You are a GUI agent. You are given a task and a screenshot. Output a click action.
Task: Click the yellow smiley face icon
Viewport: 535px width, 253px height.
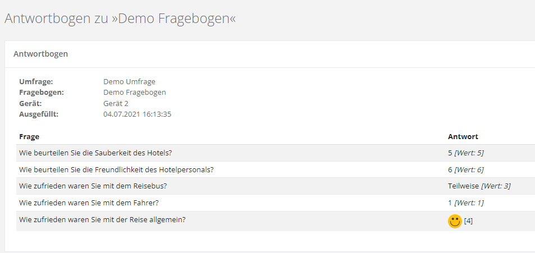click(x=454, y=221)
